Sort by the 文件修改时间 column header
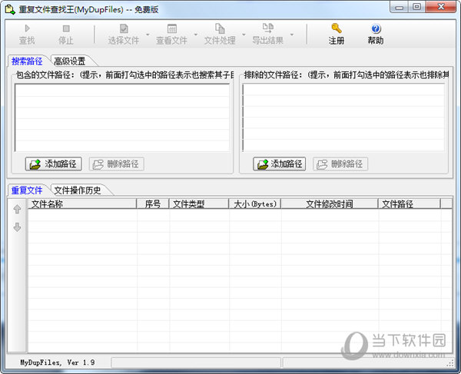The image size is (461, 374). (330, 204)
